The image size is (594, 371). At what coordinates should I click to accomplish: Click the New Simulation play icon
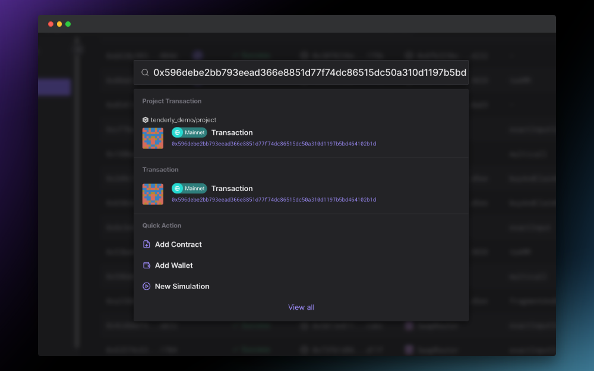click(147, 287)
